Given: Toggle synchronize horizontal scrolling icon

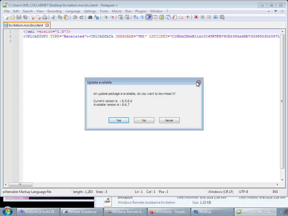Looking at the screenshot, I should click(x=127, y=17).
